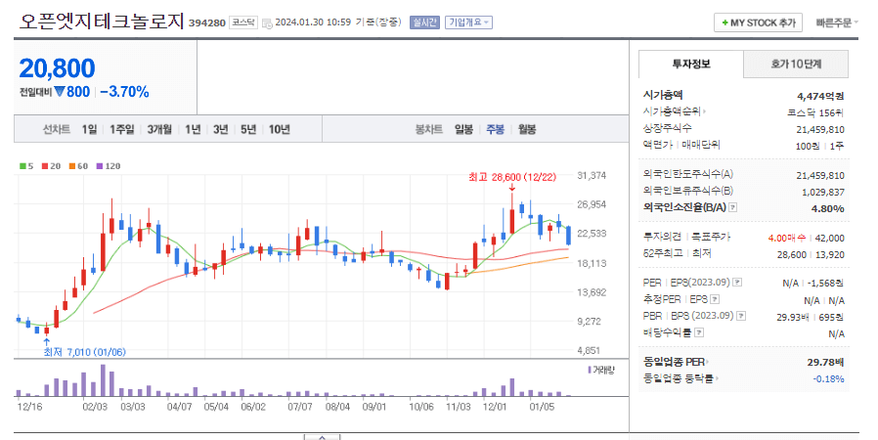Click the help icon beside PER EPS(2023.09)
This screenshot has height=440, width=878.
pos(737,283)
